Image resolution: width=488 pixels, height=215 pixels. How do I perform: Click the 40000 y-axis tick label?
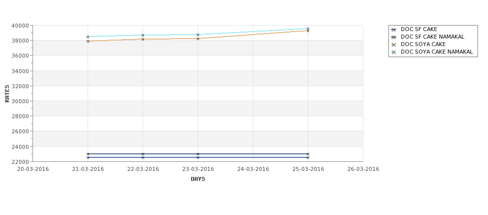click(x=20, y=26)
